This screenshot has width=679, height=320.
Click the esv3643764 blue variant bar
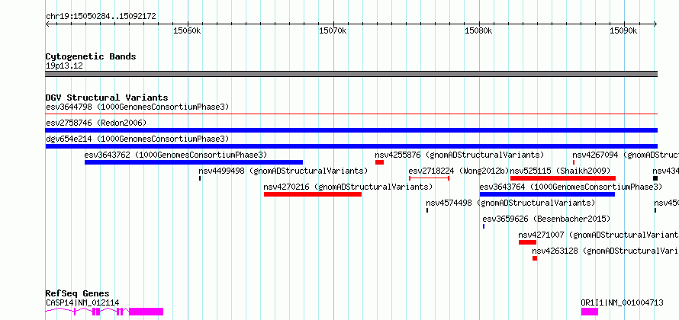[547, 194]
